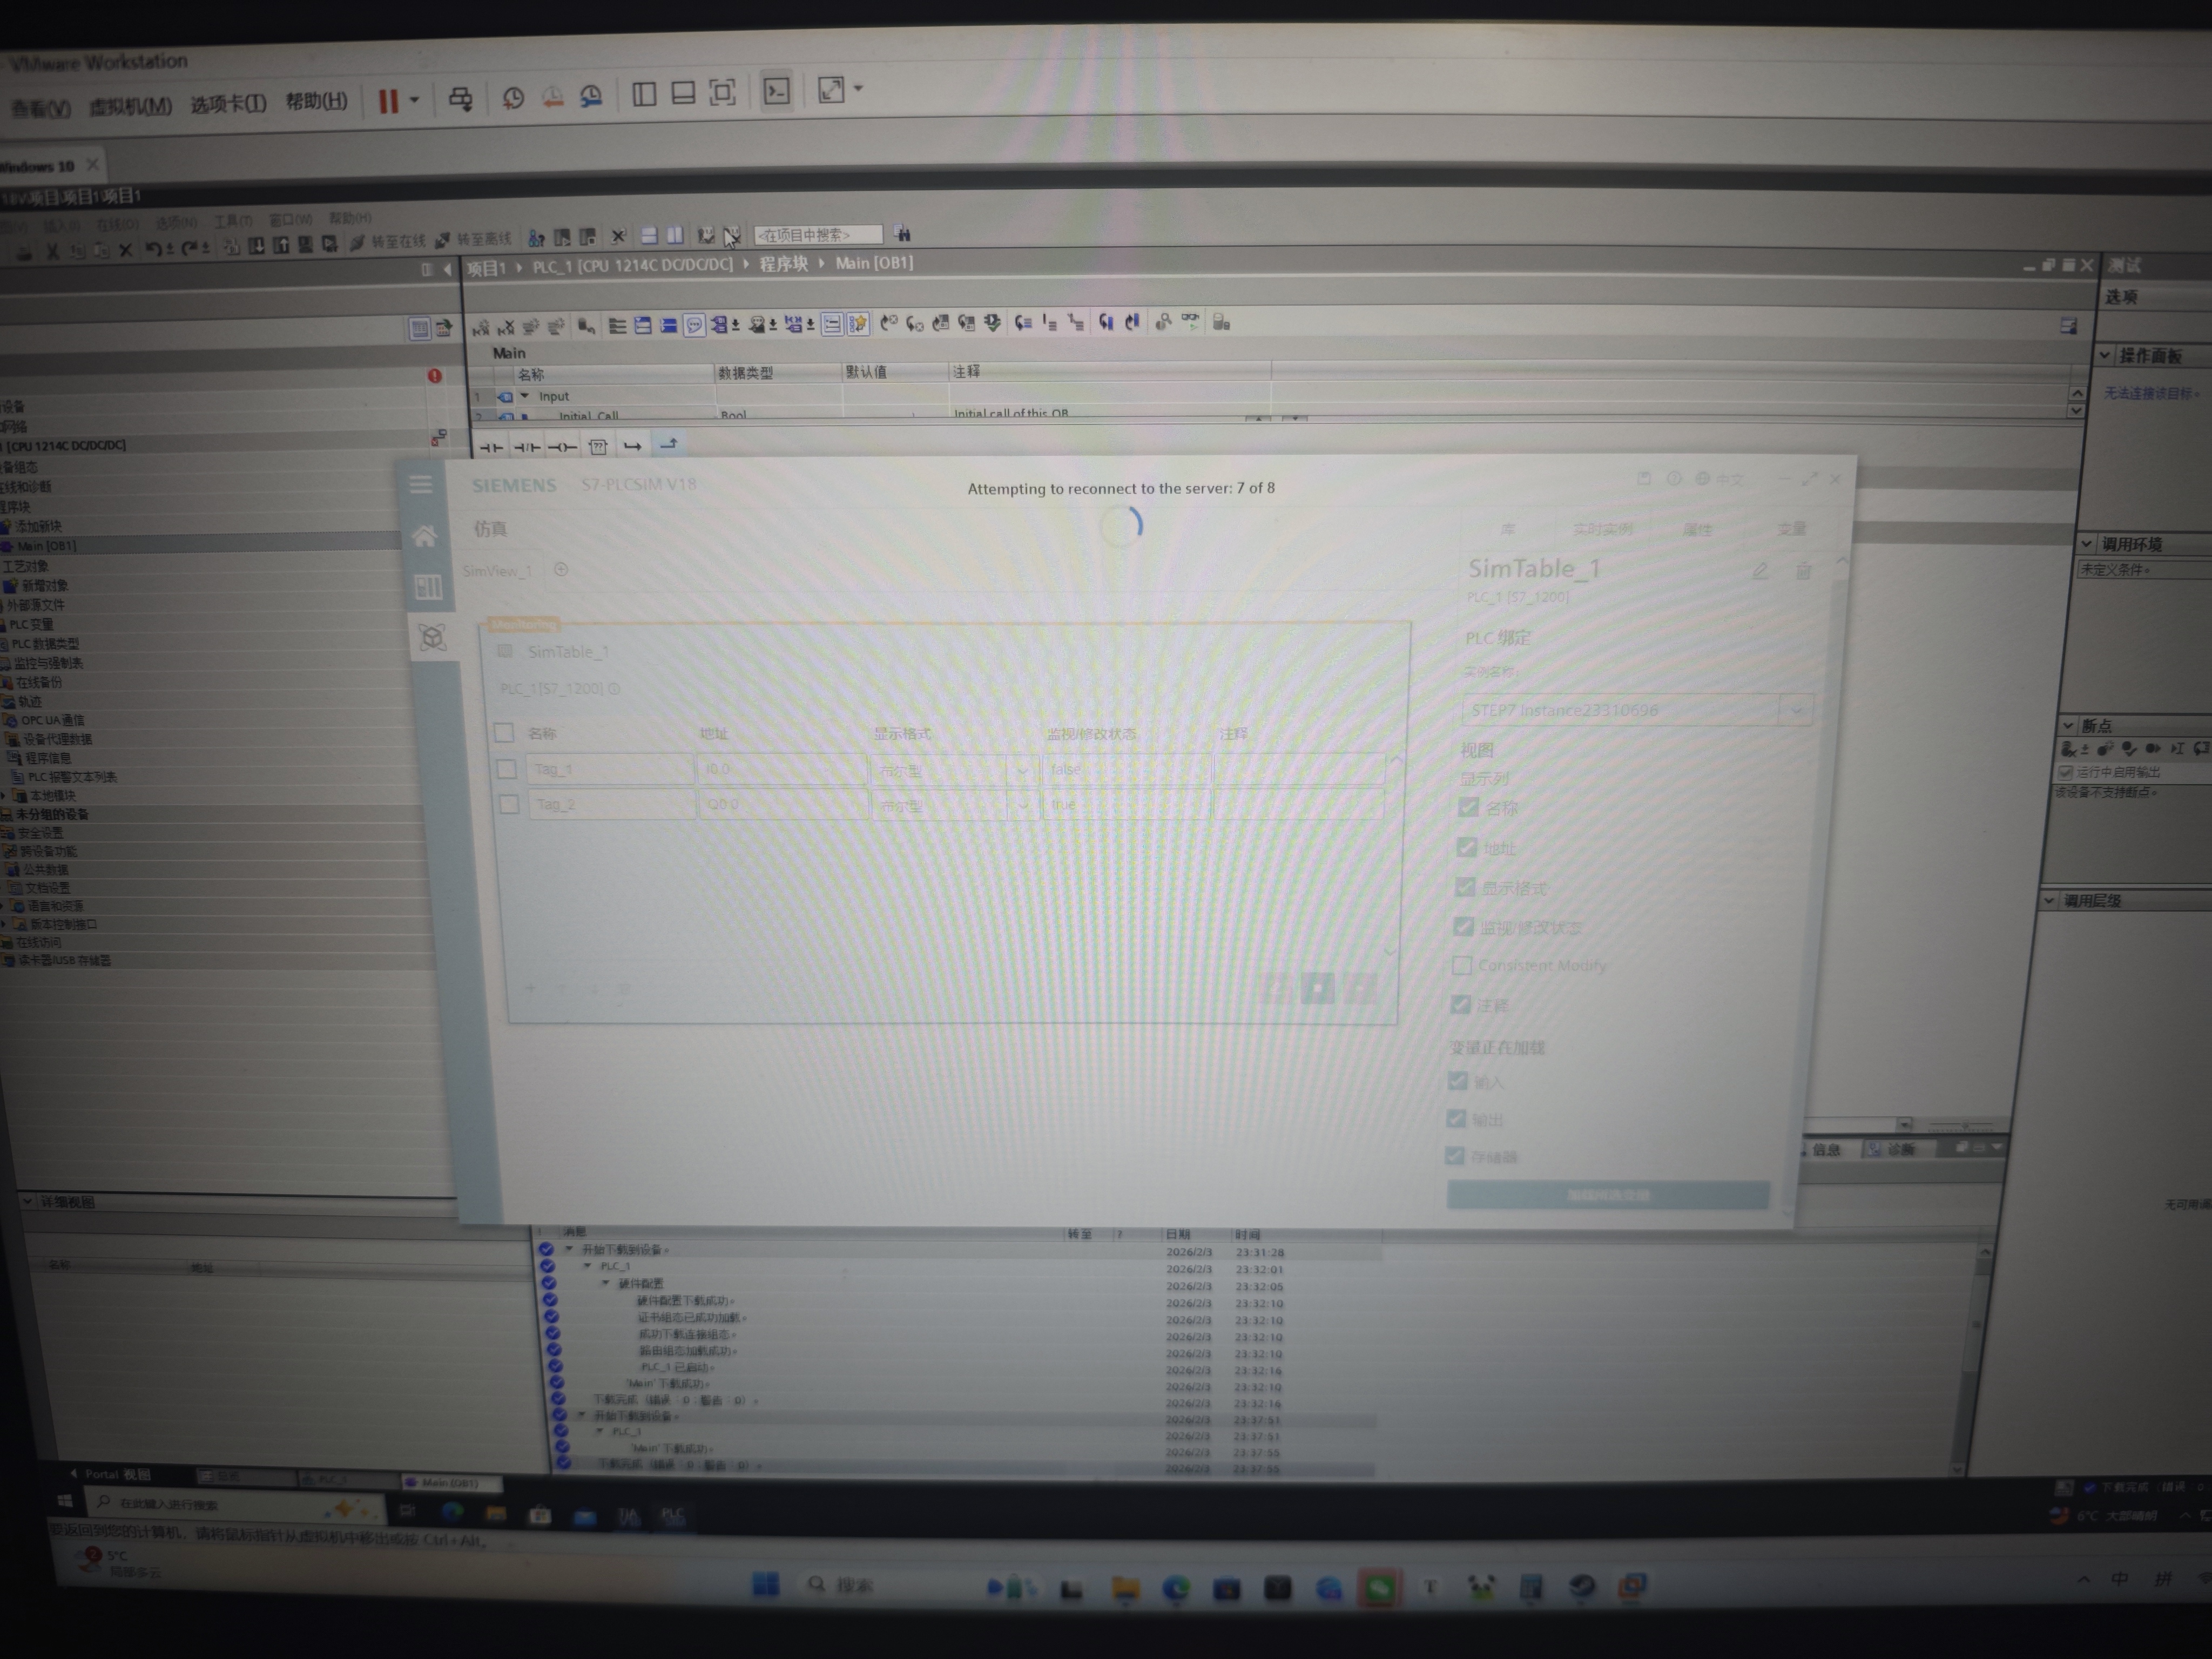Toggle 名称 column display checkbox
This screenshot has width=2212, height=1659.
click(x=1468, y=807)
